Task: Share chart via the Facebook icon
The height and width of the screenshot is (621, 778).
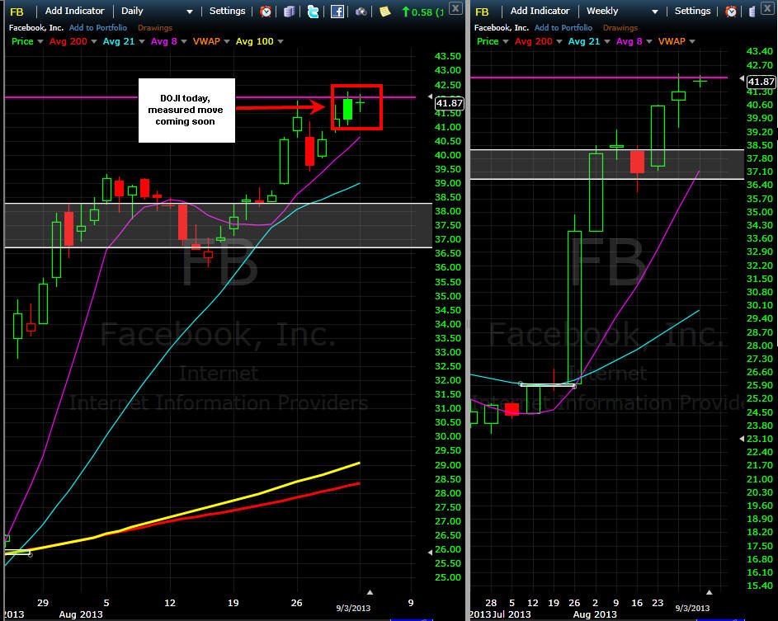Action: coord(337,11)
